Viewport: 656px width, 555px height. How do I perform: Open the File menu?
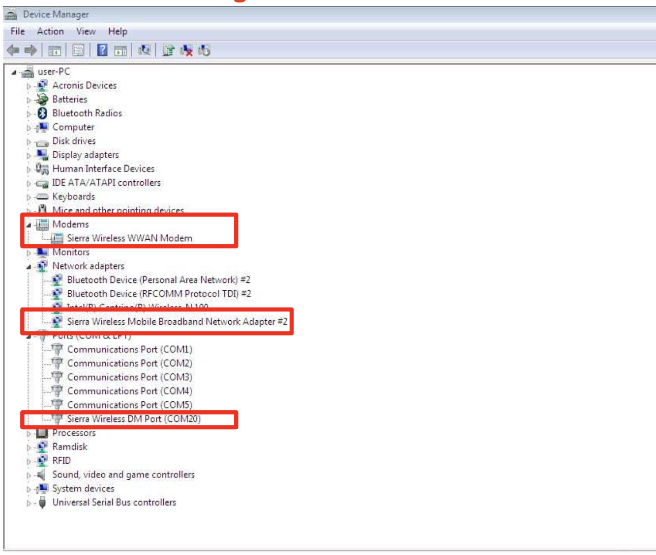click(18, 31)
